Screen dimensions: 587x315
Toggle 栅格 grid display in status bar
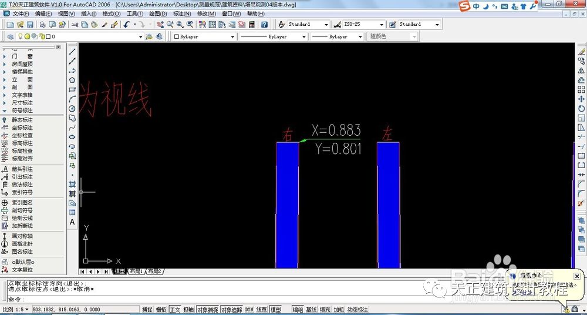pyautogui.click(x=161, y=310)
